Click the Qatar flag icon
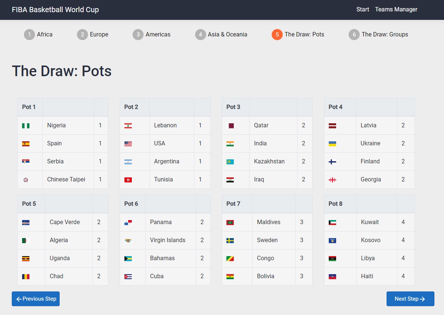Image resolution: width=444 pixels, height=315 pixels. pos(230,125)
